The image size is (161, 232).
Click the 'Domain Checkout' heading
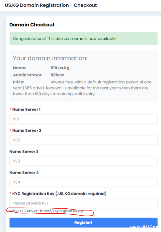point(32,25)
